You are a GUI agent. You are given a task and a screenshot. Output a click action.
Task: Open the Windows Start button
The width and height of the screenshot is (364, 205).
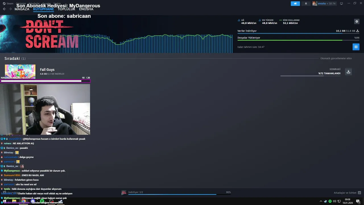[5, 201]
